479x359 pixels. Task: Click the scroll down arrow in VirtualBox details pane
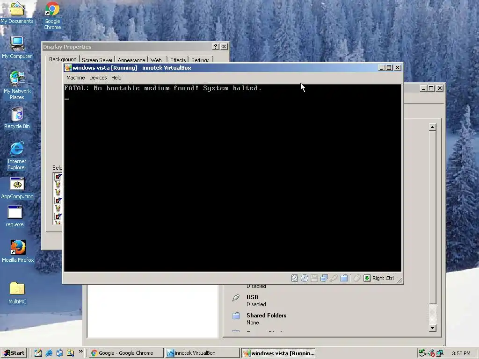[x=432, y=328]
